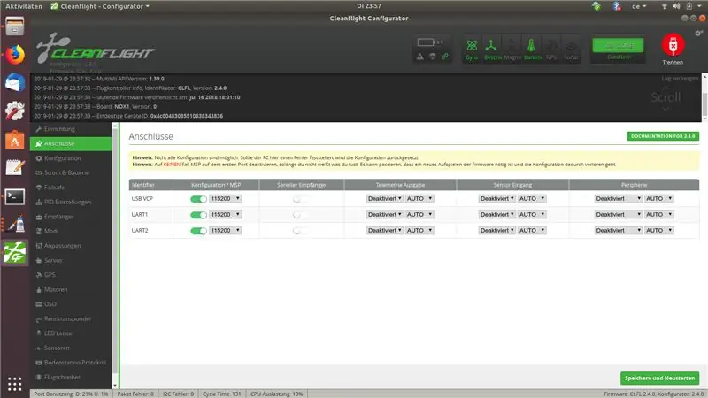Open Thunderbird mail from the dock
This screenshot has height=398, width=708.
pyautogui.click(x=14, y=82)
